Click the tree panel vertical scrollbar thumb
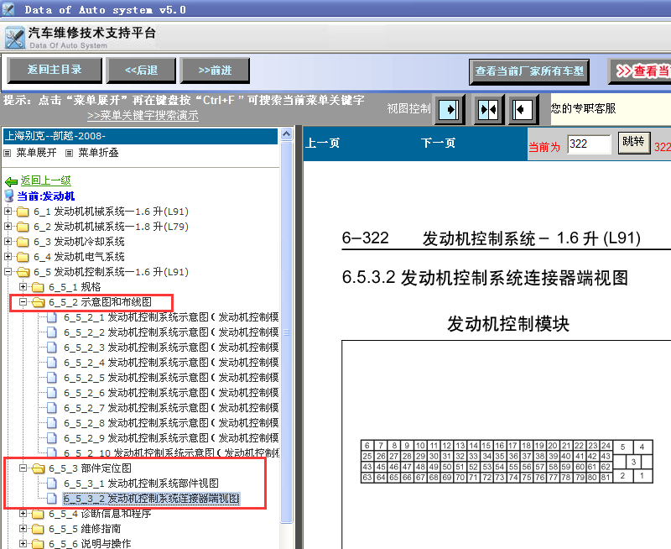This screenshot has width=671, height=549. point(286,332)
